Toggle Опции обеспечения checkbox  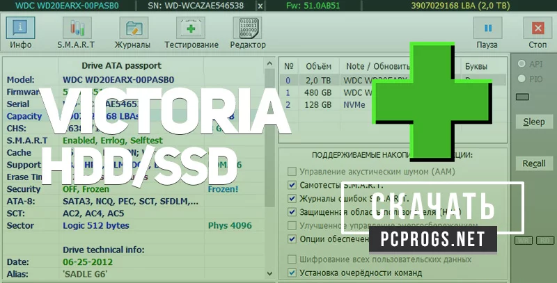(x=292, y=239)
